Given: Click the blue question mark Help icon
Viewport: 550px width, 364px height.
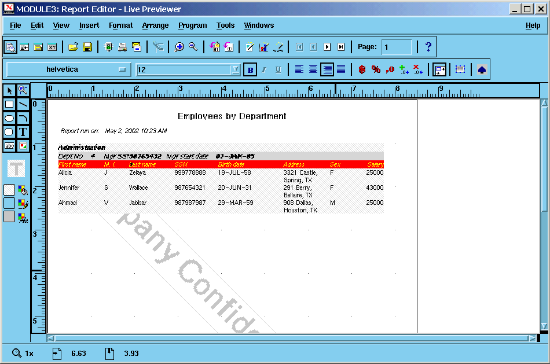Looking at the screenshot, I should coord(428,47).
